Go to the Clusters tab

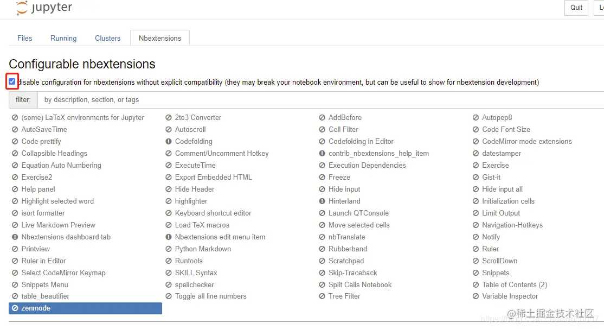tap(107, 39)
